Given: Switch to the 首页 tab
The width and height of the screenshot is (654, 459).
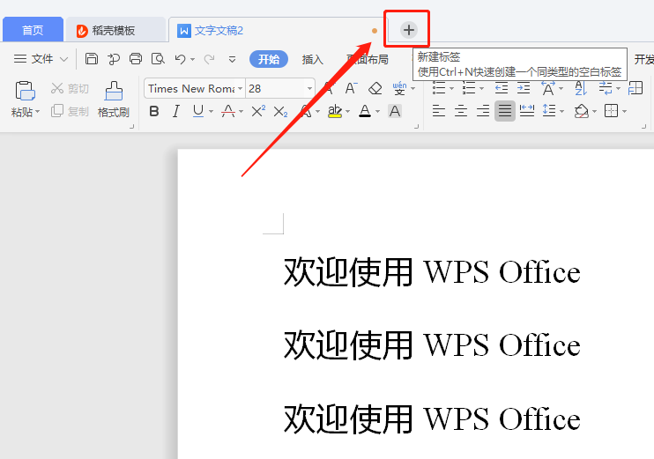Looking at the screenshot, I should [33, 30].
